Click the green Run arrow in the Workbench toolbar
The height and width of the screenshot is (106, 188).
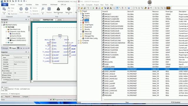(x=93, y=8)
